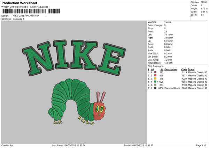The image size is (209, 148).
Task: Click the caterpillar's red face
Action: pyautogui.click(x=99, y=111)
